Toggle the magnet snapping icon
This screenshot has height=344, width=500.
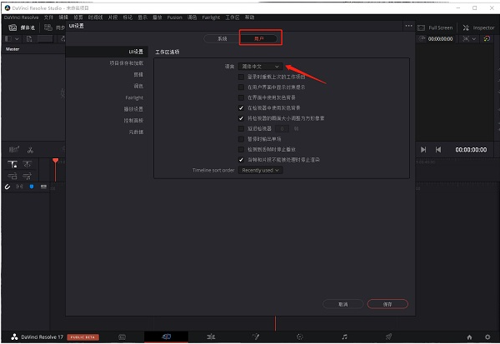pos(7,187)
